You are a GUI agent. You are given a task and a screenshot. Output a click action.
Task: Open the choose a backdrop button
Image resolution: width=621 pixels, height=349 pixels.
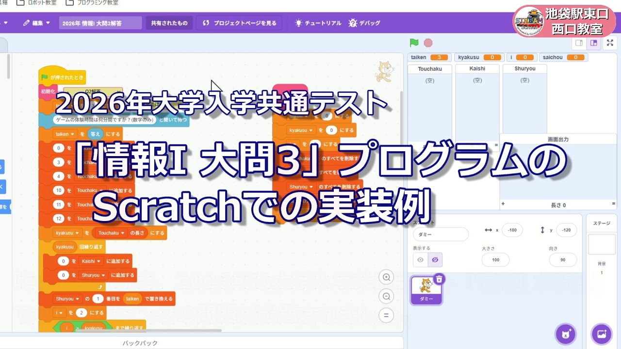[602, 334]
